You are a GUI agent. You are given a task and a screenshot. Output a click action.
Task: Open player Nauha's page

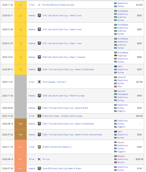(121, 142)
